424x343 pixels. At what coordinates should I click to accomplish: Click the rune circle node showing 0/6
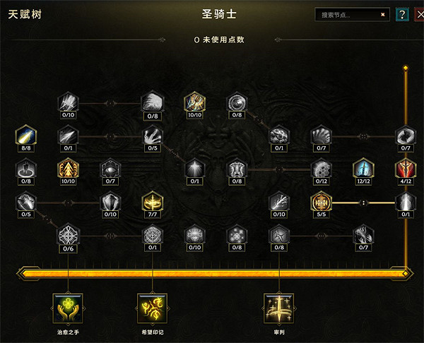[x=68, y=235]
